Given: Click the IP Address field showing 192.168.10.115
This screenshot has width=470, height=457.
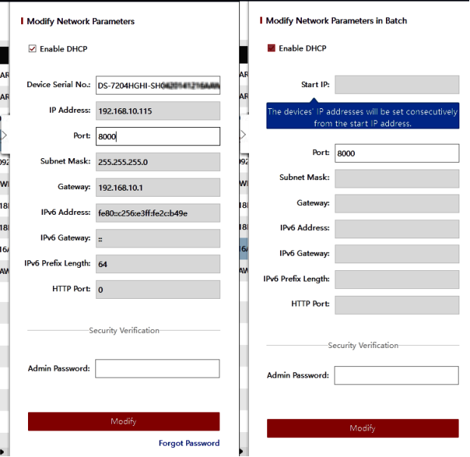Looking at the screenshot, I should pos(157,110).
